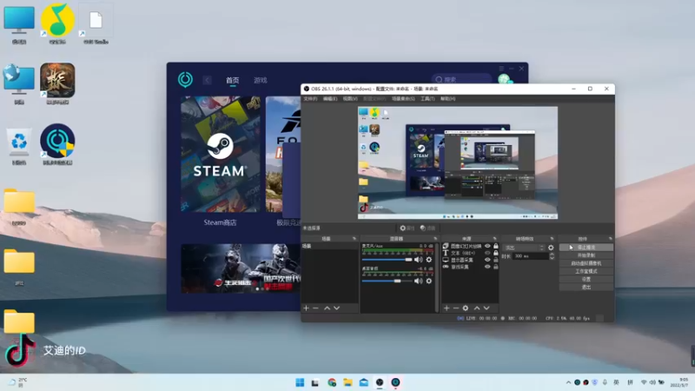The height and width of the screenshot is (391, 695).
Task: Open the blue circular launcher desktop shortcut
Action: tap(57, 144)
